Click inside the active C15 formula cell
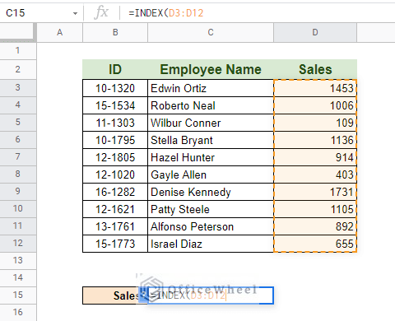 point(211,295)
